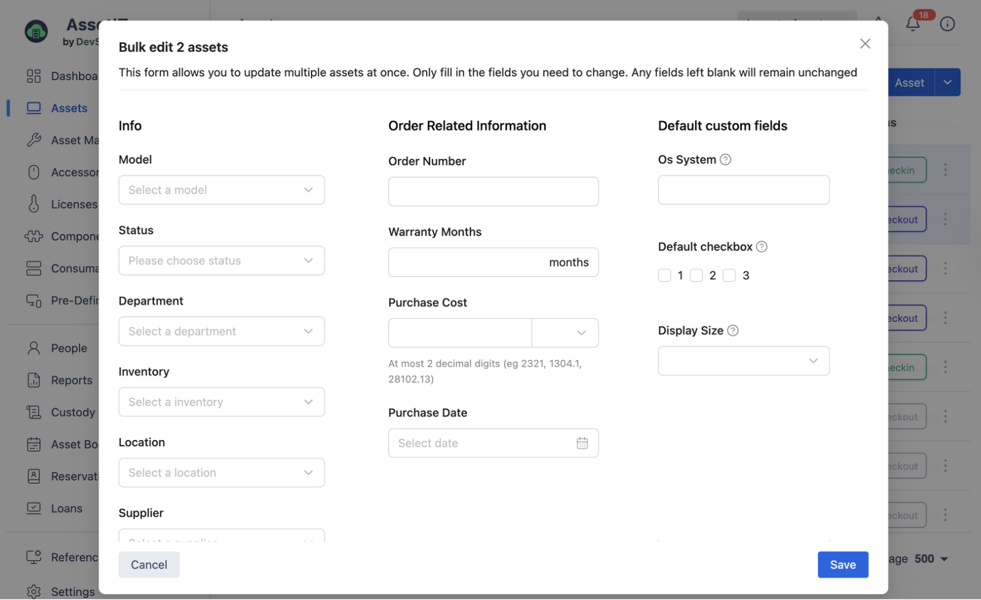Click the Order Number input field
The image size is (981, 600).
click(x=493, y=191)
